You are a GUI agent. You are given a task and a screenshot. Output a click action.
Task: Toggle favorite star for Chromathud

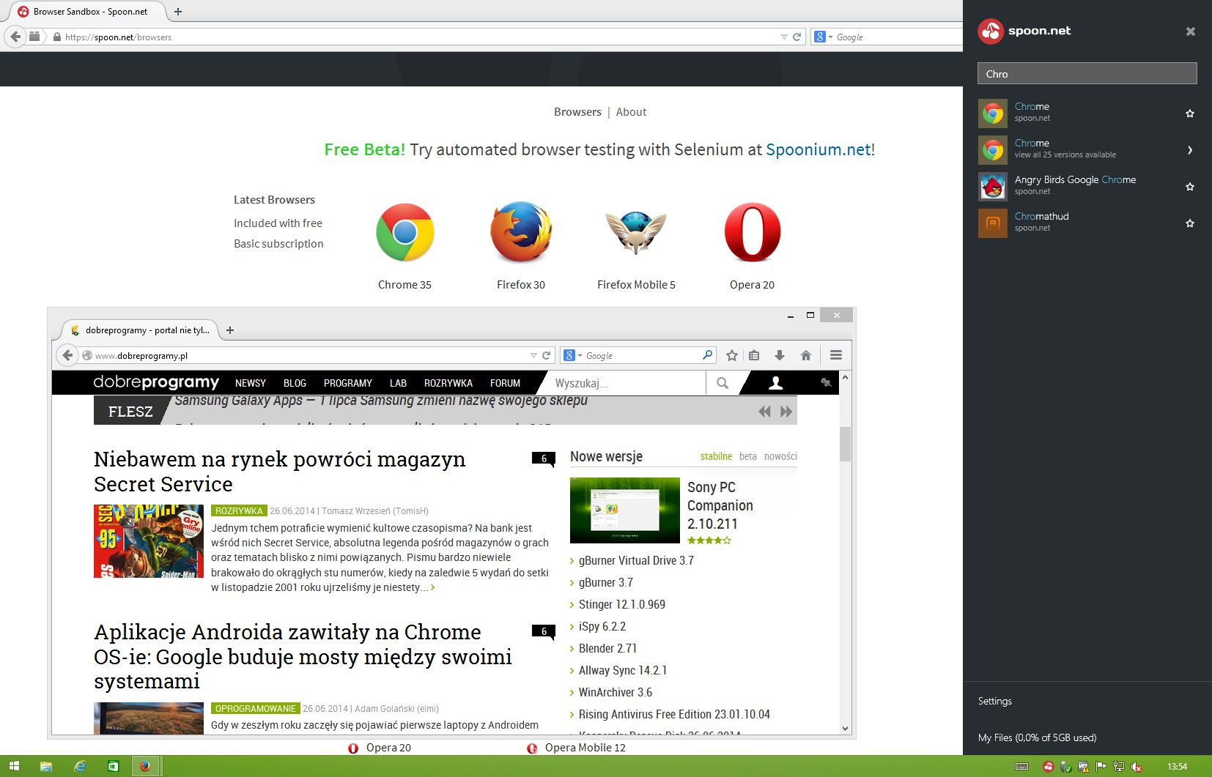[1190, 223]
